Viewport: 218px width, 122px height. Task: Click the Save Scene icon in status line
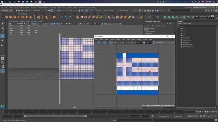(x=22, y=11)
